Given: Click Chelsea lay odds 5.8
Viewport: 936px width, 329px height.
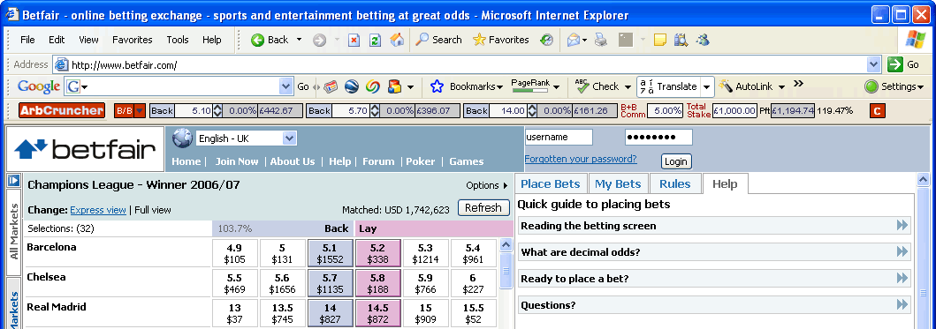Looking at the screenshot, I should 378,283.
